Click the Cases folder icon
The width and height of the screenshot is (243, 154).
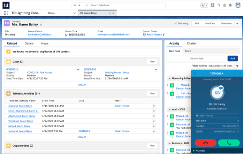point(8,62)
